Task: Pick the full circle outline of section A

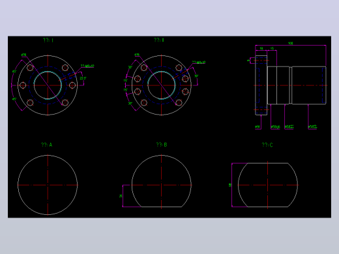Action: coord(48,185)
